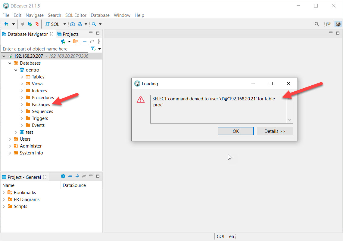Image resolution: width=343 pixels, height=241 pixels.
Task: Open the SQL Editor menu
Action: [76, 15]
